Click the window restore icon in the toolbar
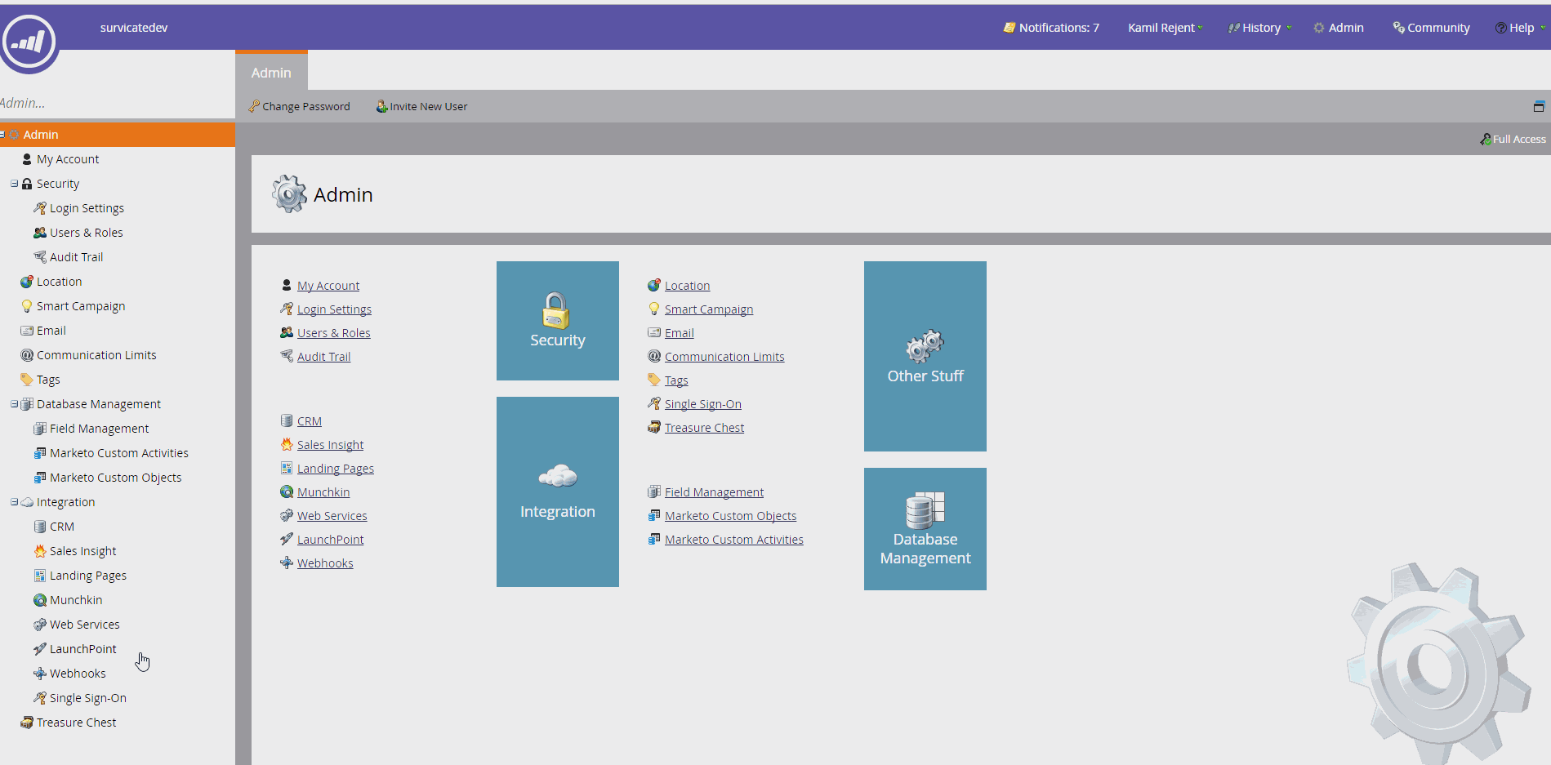This screenshot has width=1551, height=765. tap(1539, 106)
